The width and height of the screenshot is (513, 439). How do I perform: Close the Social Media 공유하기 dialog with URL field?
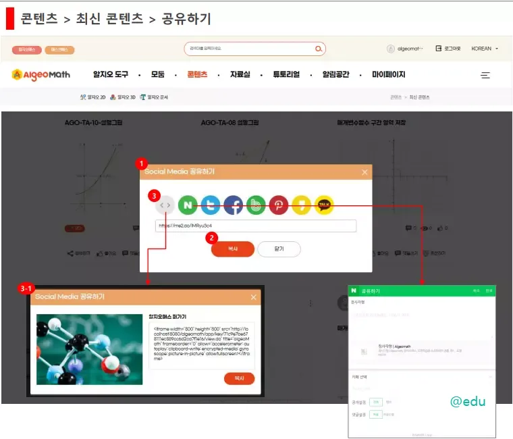tap(364, 172)
